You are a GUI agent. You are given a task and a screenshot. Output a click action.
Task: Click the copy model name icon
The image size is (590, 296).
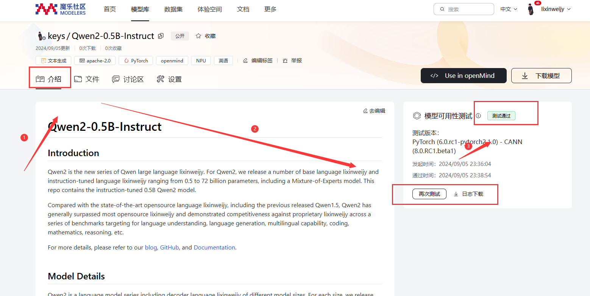pos(161,36)
